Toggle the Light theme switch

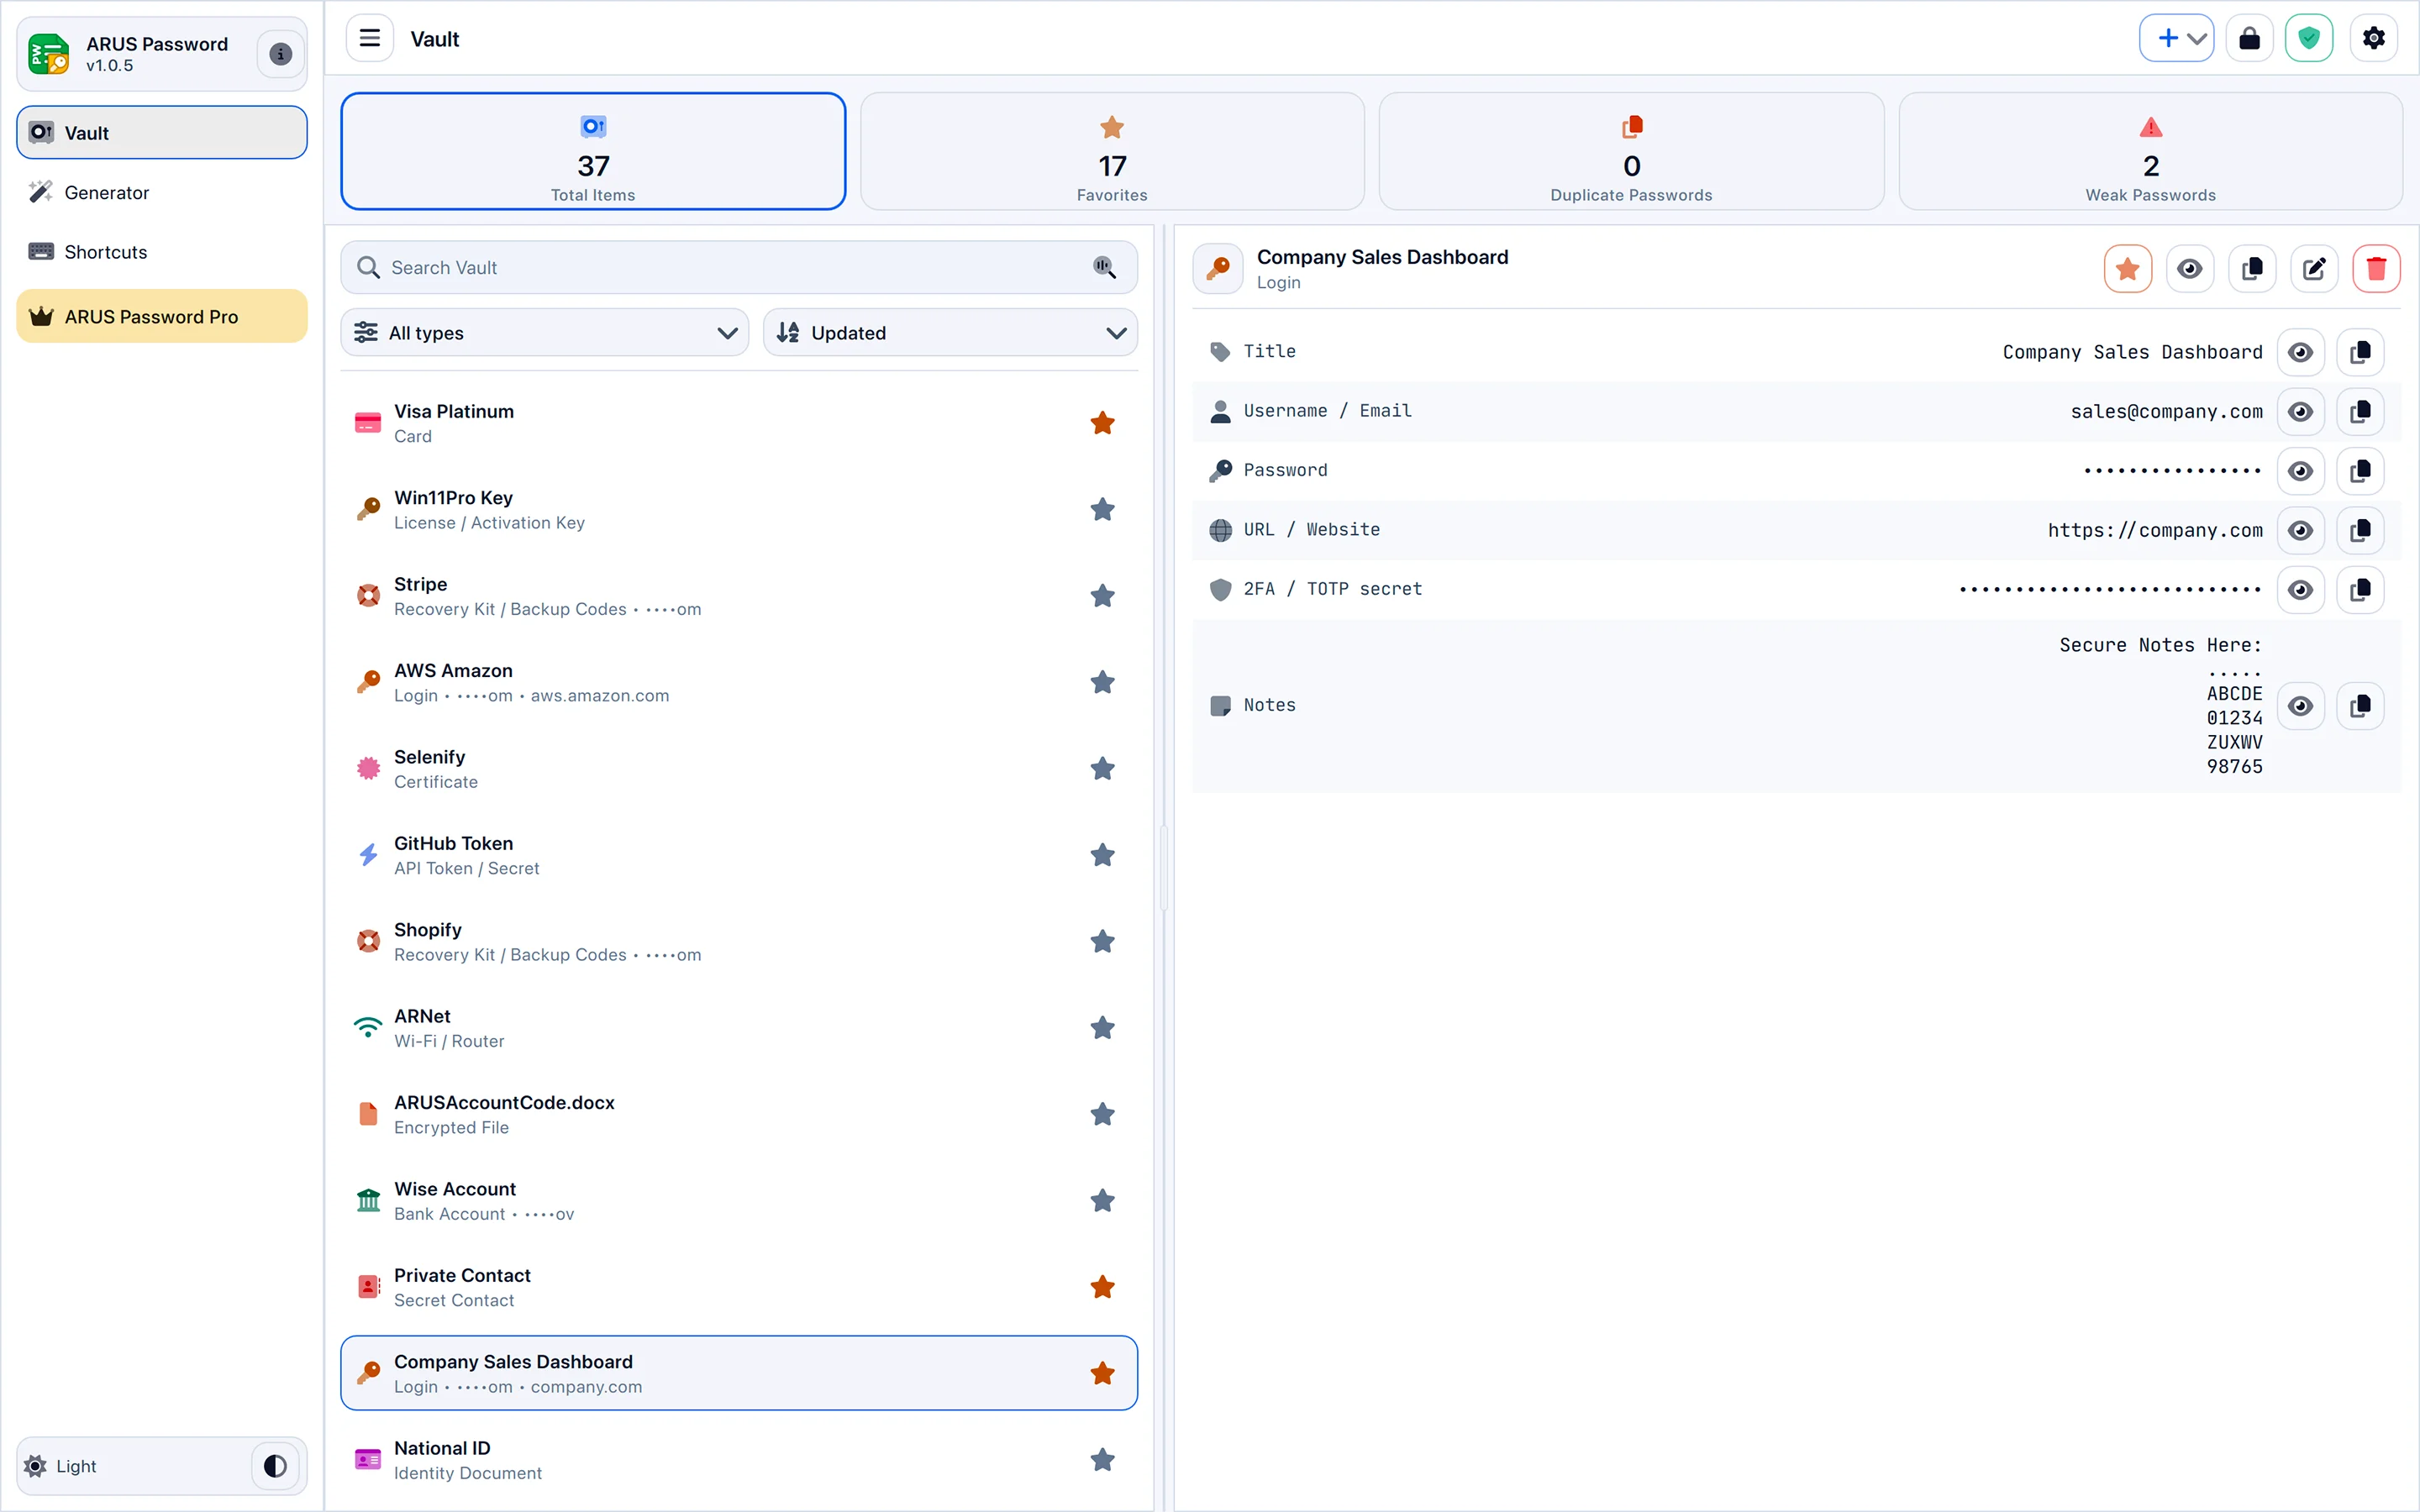[274, 1466]
